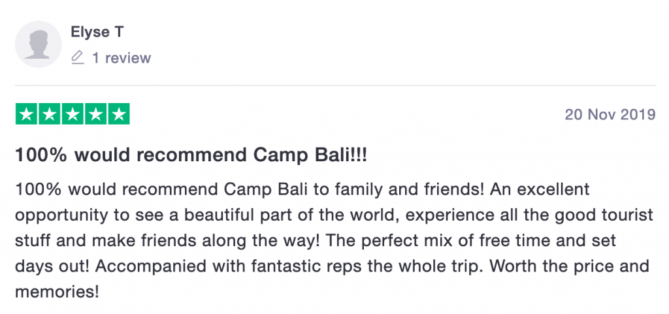Click the review body's first line
Viewport: 669px width, 314px height.
302,189
